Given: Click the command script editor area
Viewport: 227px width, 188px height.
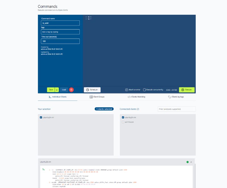Looking at the screenshot, I should tap(139, 51).
